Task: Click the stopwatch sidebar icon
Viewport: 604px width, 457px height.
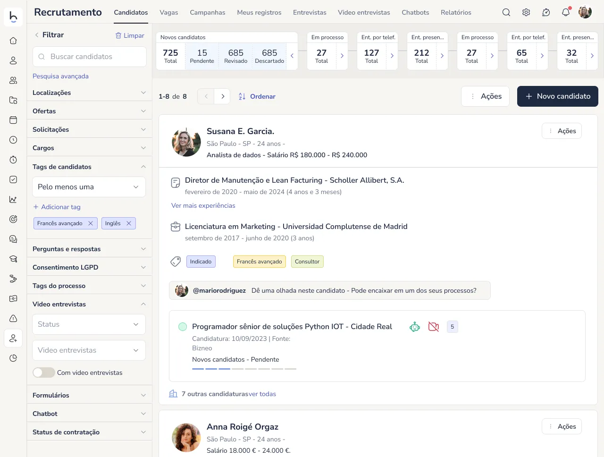Action: point(13,160)
